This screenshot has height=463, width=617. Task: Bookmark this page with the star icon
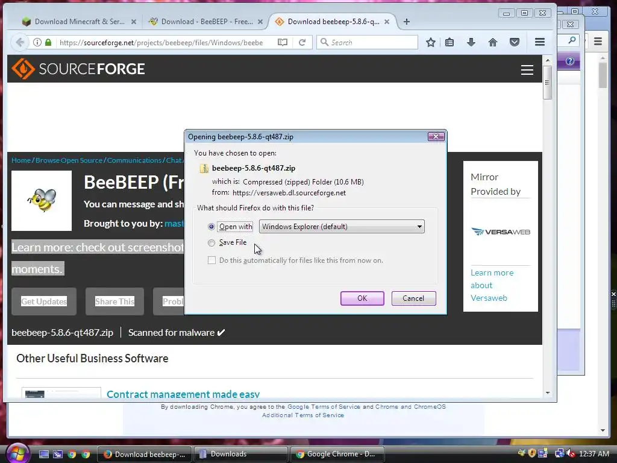coord(430,43)
